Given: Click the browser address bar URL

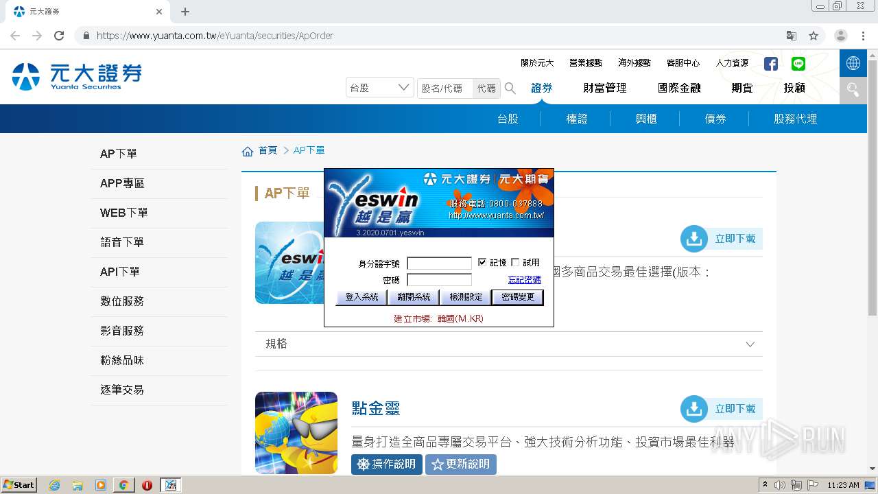Looking at the screenshot, I should 215,36.
